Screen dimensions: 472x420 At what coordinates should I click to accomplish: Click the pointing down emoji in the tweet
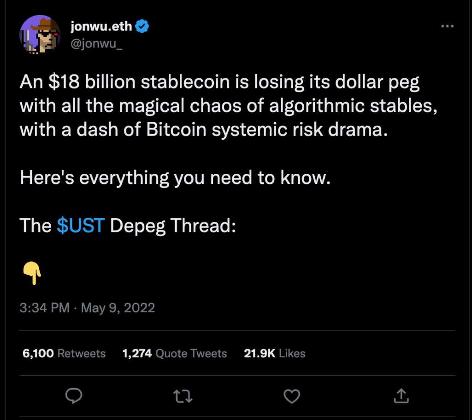point(32,272)
